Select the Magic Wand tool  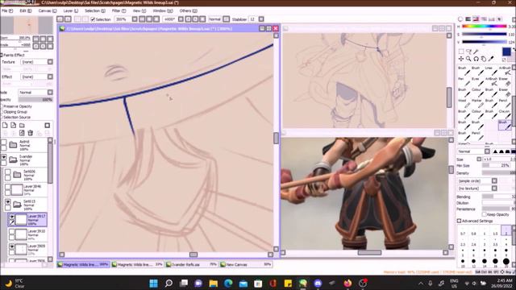click(476, 52)
